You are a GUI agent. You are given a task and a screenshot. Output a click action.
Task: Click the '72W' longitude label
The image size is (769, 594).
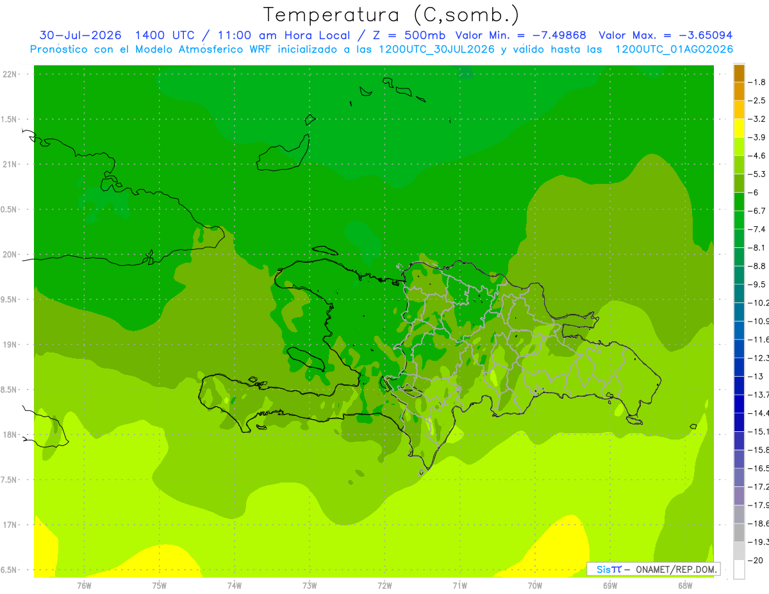(x=384, y=586)
